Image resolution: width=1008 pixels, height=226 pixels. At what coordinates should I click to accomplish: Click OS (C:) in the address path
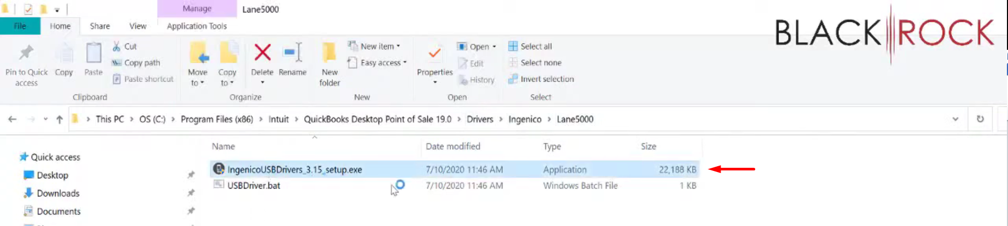coord(152,119)
